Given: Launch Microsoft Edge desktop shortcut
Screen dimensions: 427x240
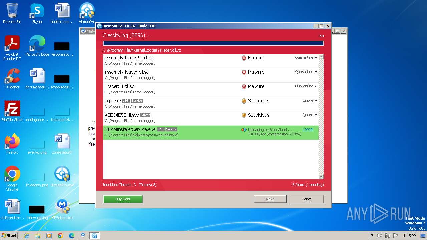Looking at the screenshot, I should click(37, 46).
